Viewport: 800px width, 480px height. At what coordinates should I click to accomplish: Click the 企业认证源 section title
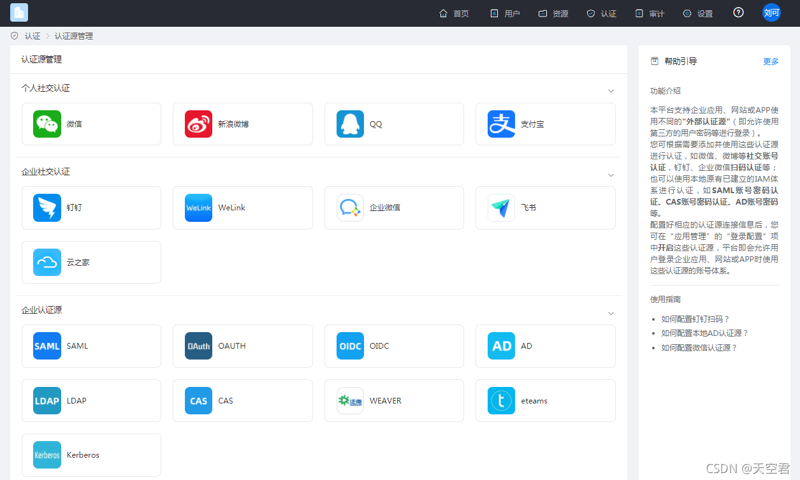[42, 310]
